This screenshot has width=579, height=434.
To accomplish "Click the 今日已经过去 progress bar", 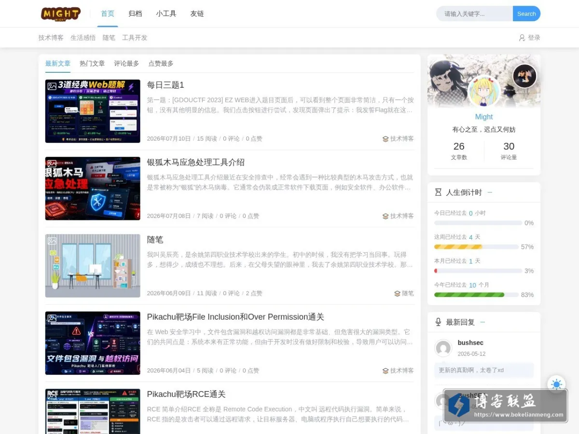I will point(478,223).
